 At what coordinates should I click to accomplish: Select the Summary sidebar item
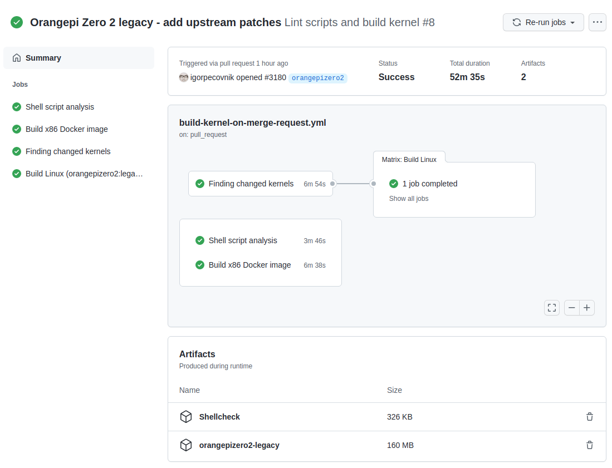[79, 58]
